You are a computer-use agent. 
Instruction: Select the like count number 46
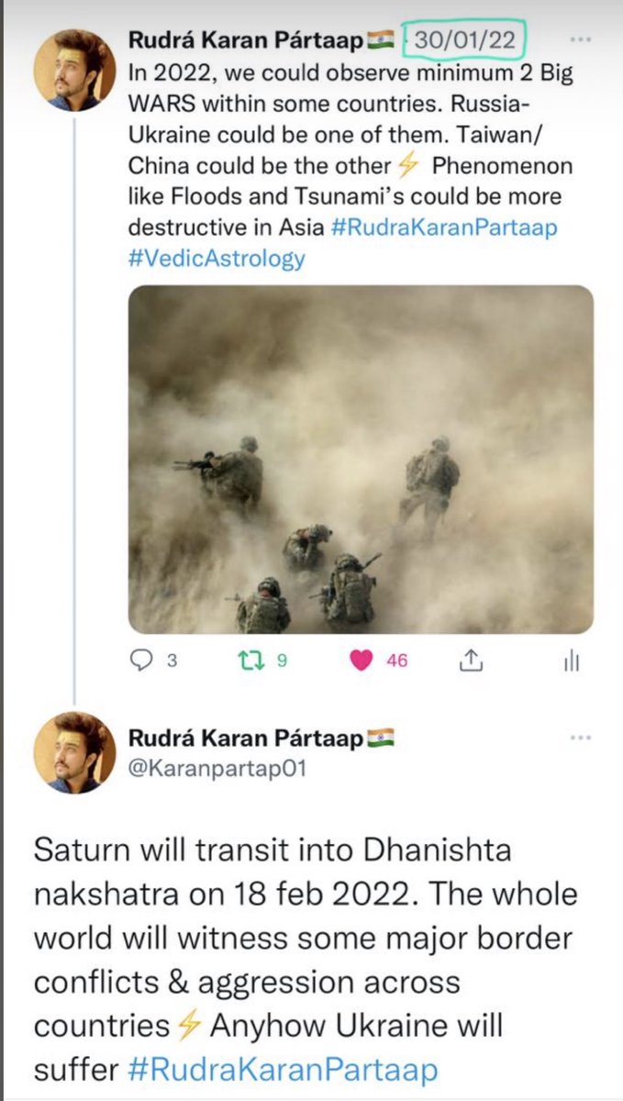396,661
